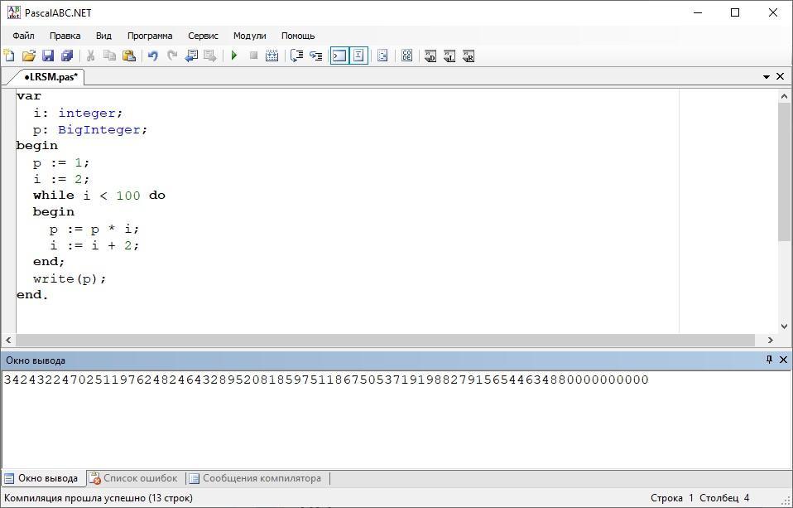This screenshot has width=793, height=508.
Task: Click the Step Over debug icon
Action: tap(296, 56)
